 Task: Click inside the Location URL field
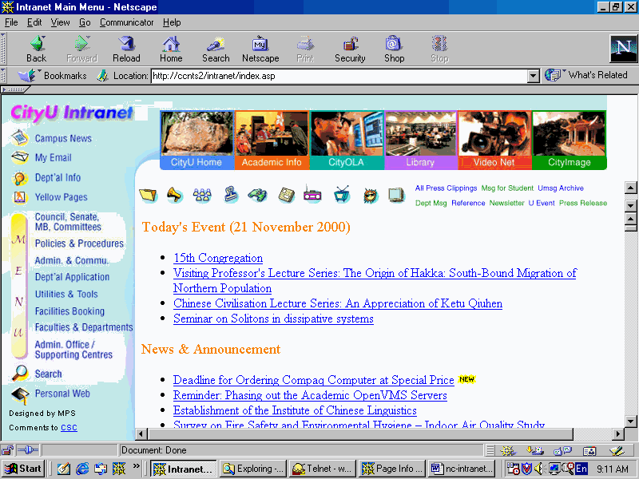[x=319, y=76]
